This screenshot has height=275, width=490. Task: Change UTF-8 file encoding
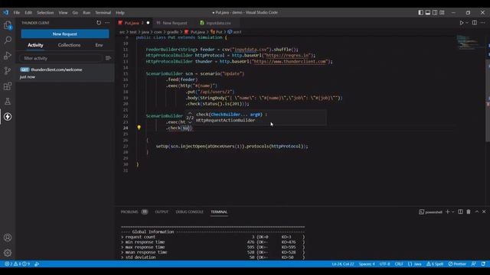(x=384, y=264)
